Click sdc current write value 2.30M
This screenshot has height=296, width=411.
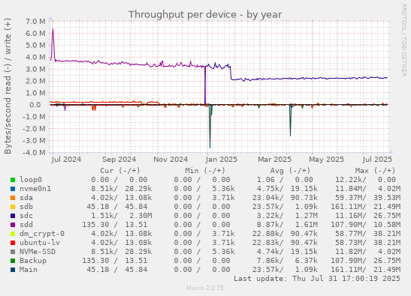coord(141,216)
